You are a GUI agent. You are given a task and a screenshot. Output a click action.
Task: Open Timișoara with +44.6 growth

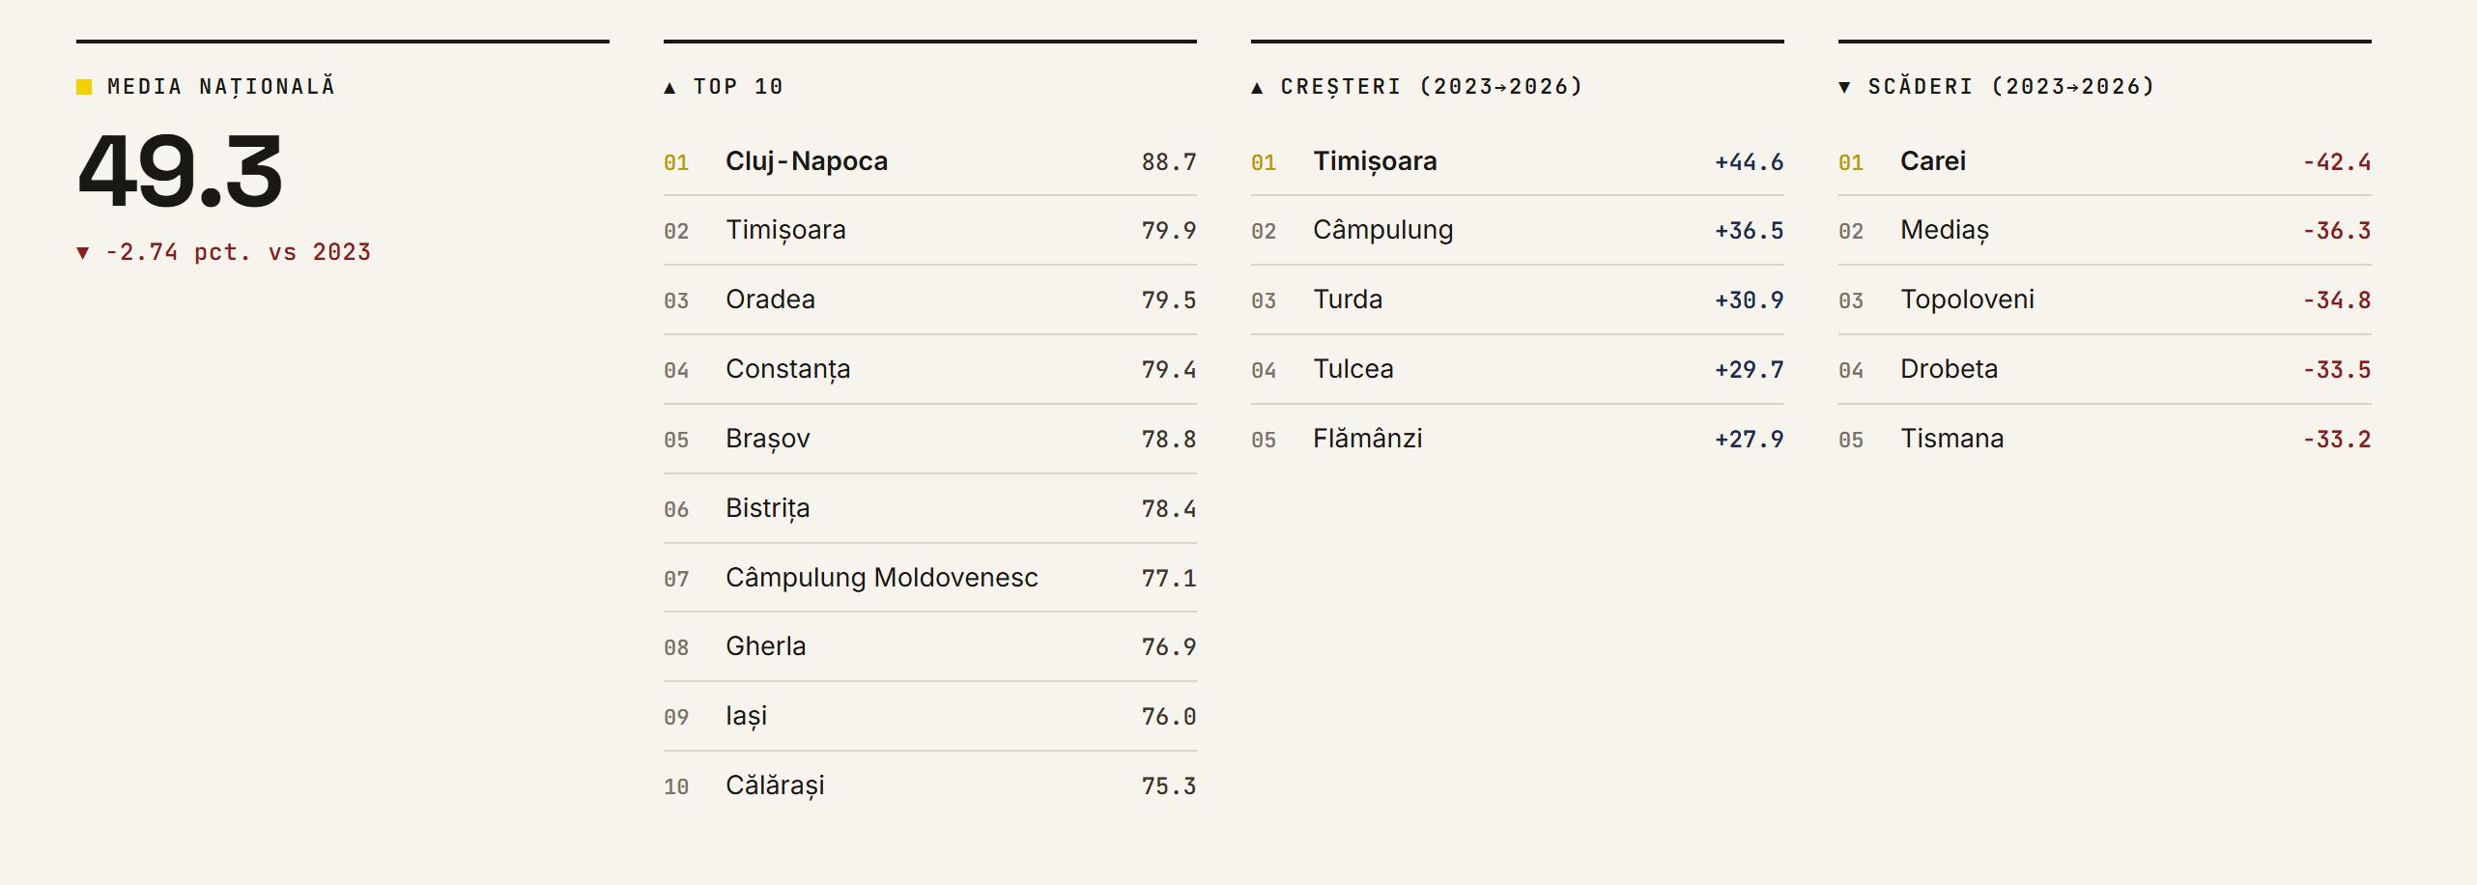click(x=1518, y=161)
